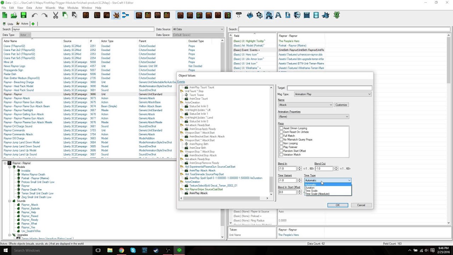Collapse the Upgrades tree node
Image resolution: width=453 pixels, height=255 pixels.
[x=10, y=235]
